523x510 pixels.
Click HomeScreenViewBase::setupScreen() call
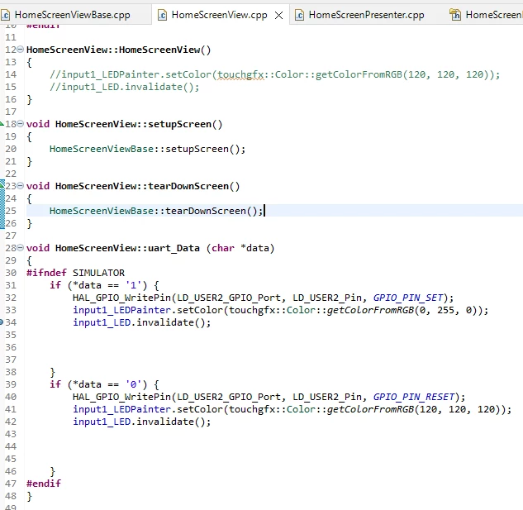point(147,149)
